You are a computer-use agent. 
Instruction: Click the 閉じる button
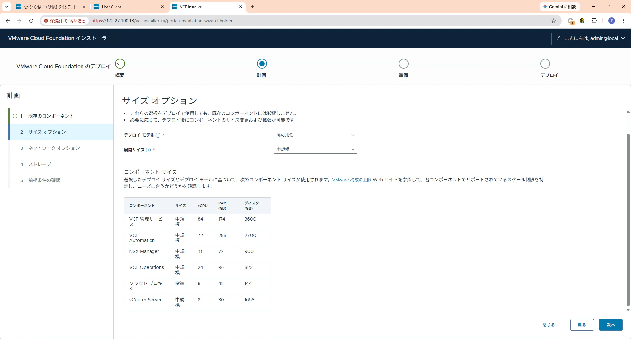[549, 325]
